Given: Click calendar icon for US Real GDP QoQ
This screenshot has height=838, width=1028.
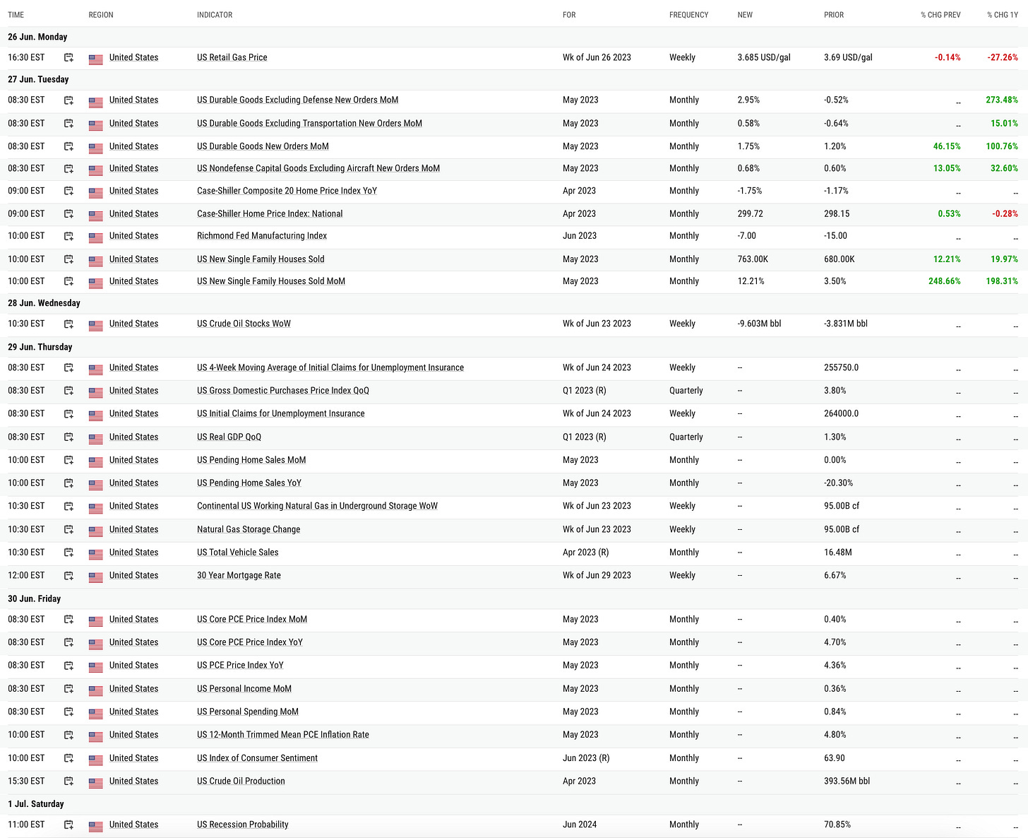Looking at the screenshot, I should point(68,437).
